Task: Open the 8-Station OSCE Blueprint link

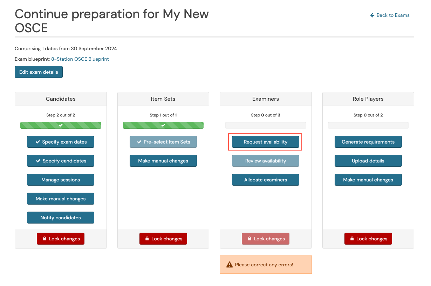Action: tap(80, 59)
